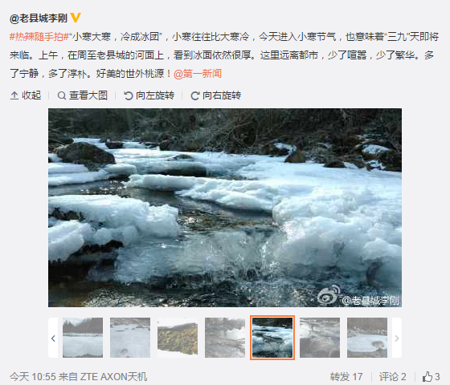Viewport: 450px width, 385px height.
Task: Click the thumbs-up like icon
Action: [427, 376]
